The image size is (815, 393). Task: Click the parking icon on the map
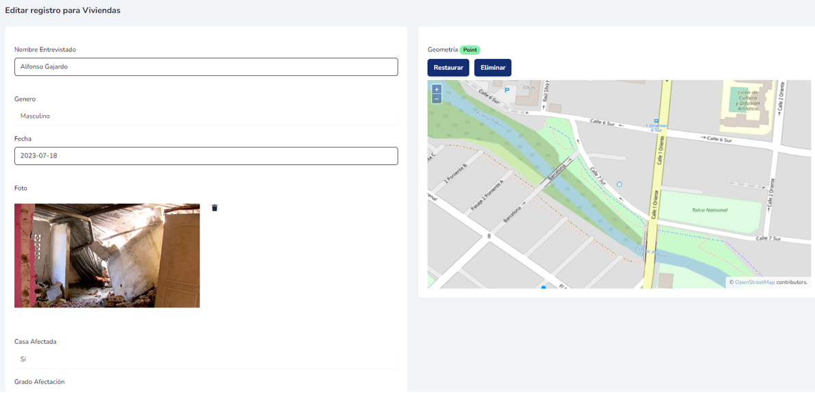507,90
